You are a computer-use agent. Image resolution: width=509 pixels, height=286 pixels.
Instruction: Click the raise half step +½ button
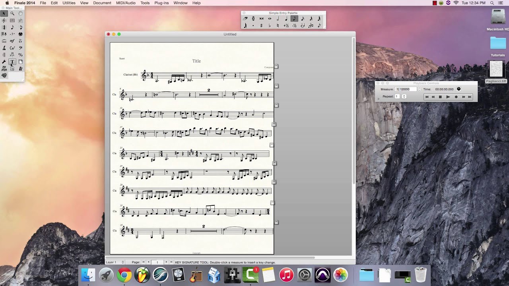tap(286, 26)
